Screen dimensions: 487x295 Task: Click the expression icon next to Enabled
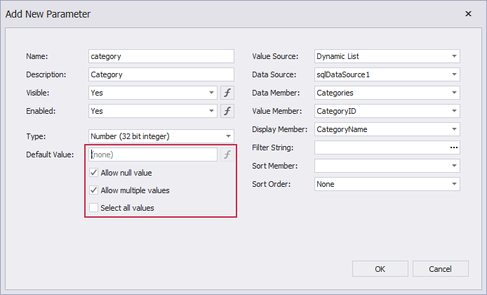coord(227,111)
